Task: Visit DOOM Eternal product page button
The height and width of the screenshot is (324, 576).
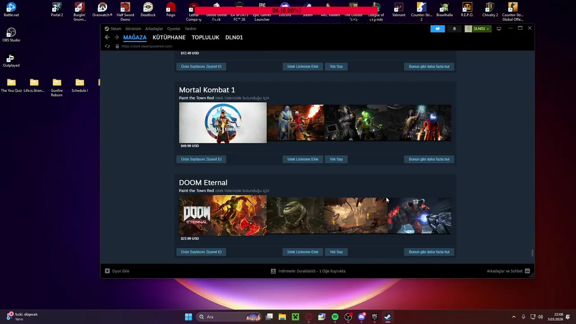Action: pyautogui.click(x=201, y=252)
